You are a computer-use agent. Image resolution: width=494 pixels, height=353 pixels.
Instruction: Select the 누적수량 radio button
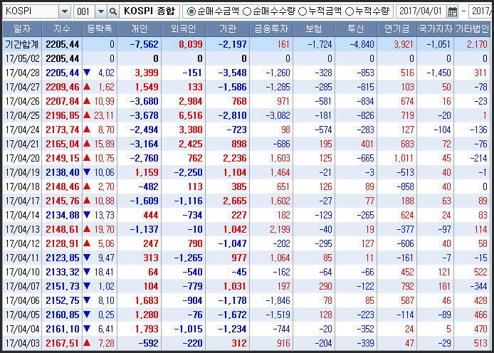click(x=350, y=11)
